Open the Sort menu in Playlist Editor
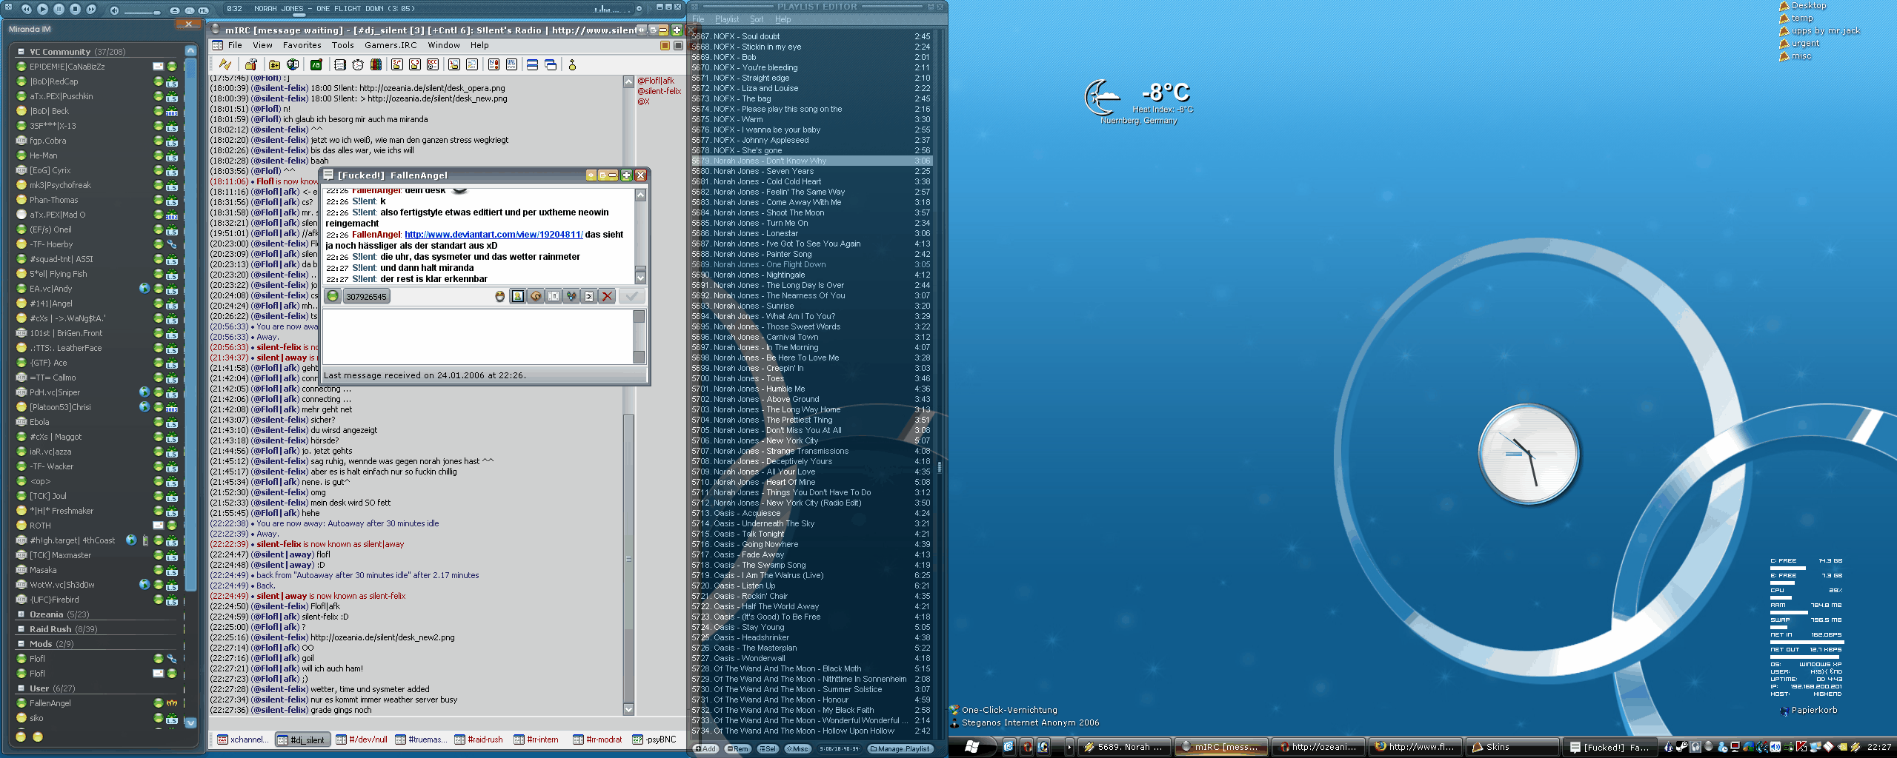Image resolution: width=1897 pixels, height=758 pixels. click(757, 19)
